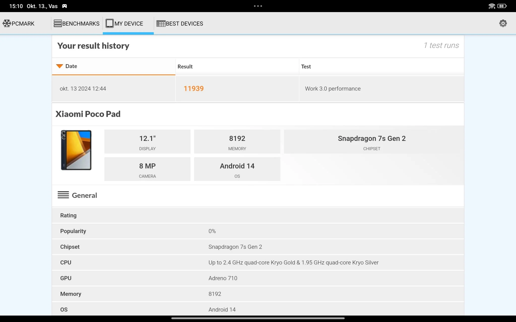Tap the Wi-Fi status bar icon
Viewport: 516px width, 322px height.
492,6
